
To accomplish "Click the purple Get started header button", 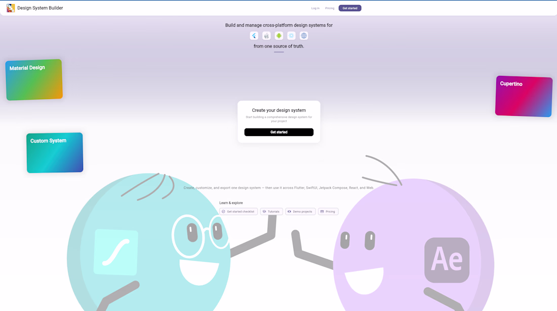I will pyautogui.click(x=350, y=8).
